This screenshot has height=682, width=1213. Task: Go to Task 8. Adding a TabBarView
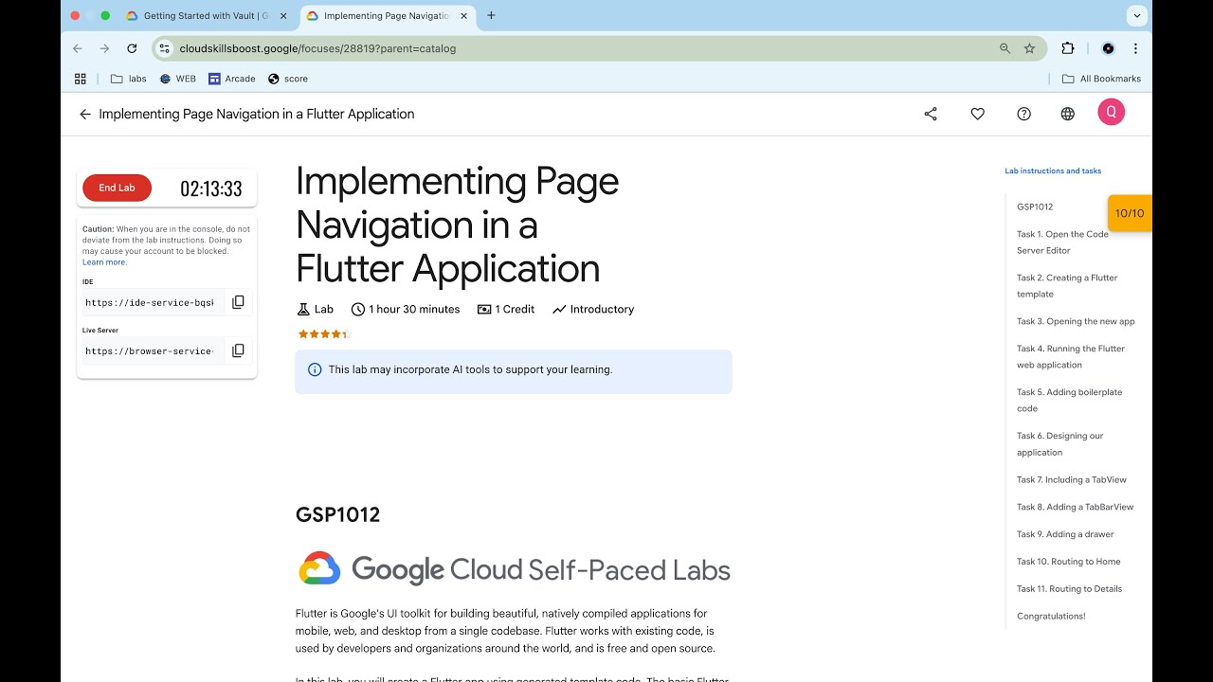click(x=1076, y=507)
